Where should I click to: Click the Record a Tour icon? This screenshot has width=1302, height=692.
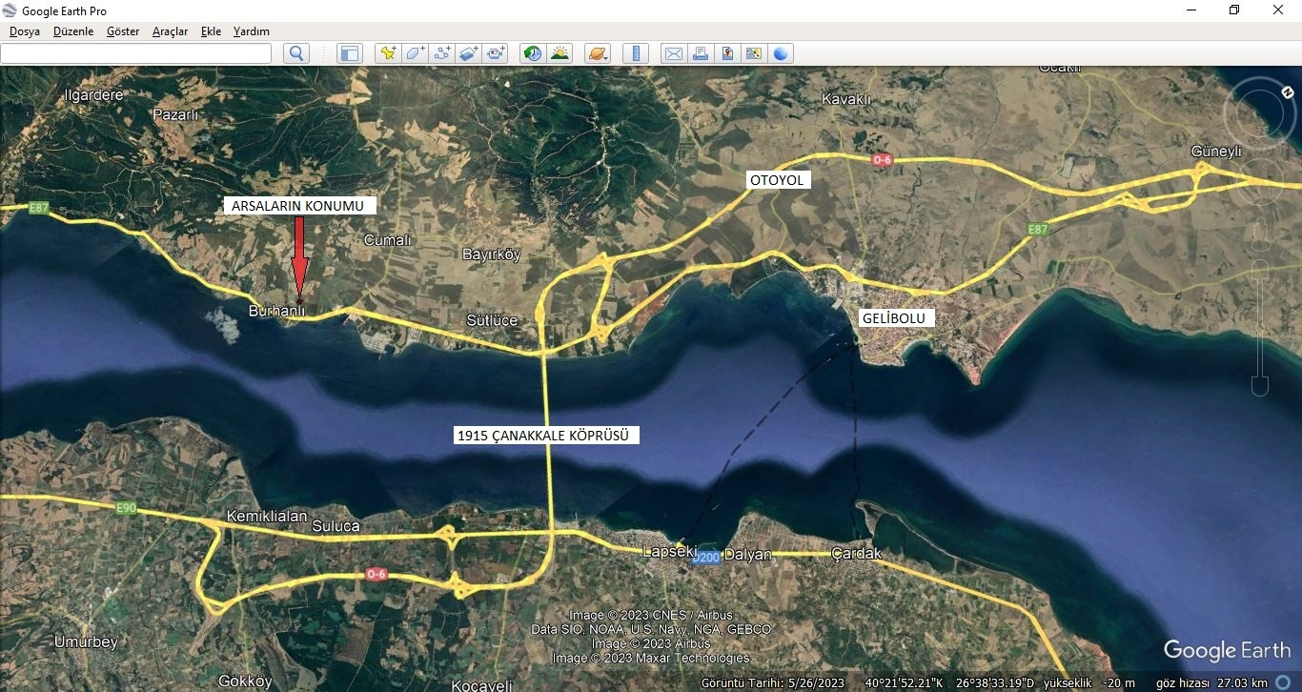[x=496, y=53]
